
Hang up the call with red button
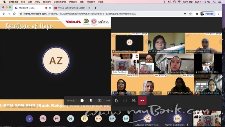tap(142, 100)
